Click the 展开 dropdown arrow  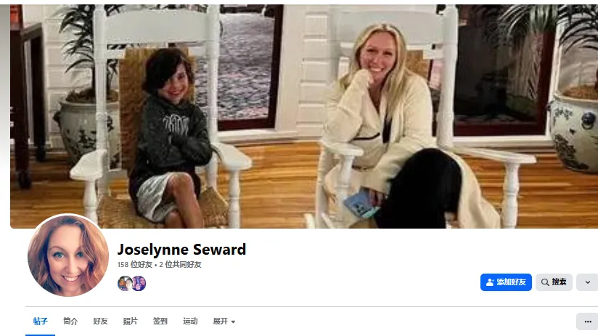[233, 322]
